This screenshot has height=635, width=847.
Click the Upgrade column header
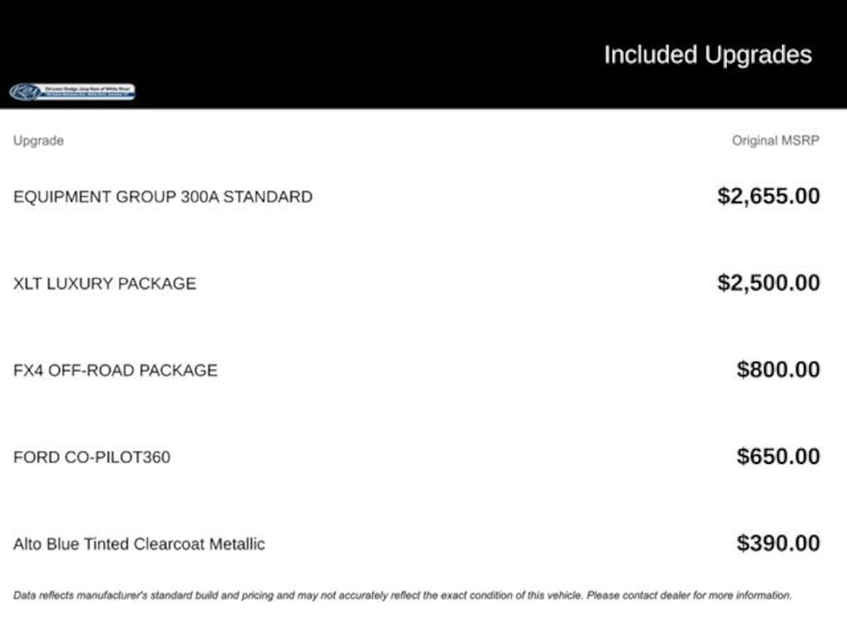point(38,141)
